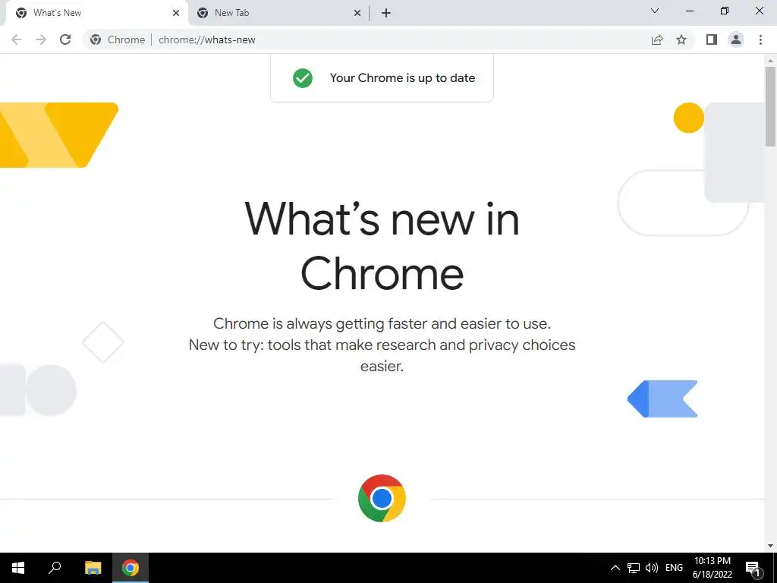This screenshot has width=777, height=583.
Task: Open a new tab with plus button
Action: coord(386,14)
